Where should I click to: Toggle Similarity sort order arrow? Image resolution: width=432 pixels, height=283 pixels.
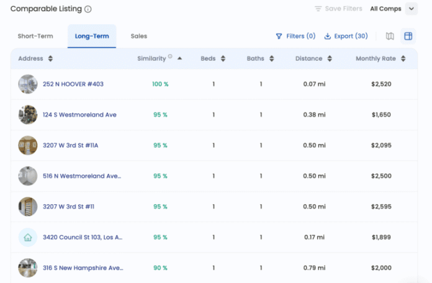click(179, 59)
